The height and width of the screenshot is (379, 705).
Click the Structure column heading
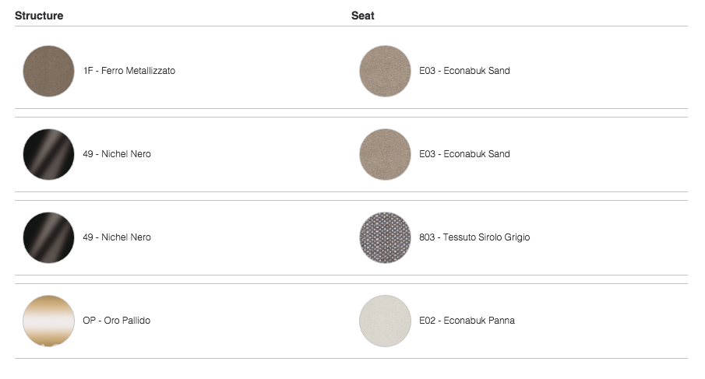click(39, 16)
